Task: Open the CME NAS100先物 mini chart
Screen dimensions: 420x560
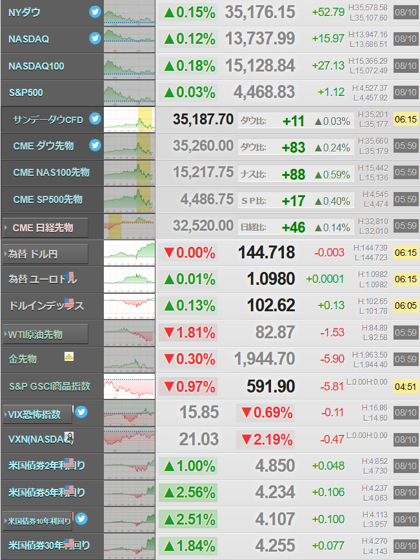Action: [x=130, y=173]
